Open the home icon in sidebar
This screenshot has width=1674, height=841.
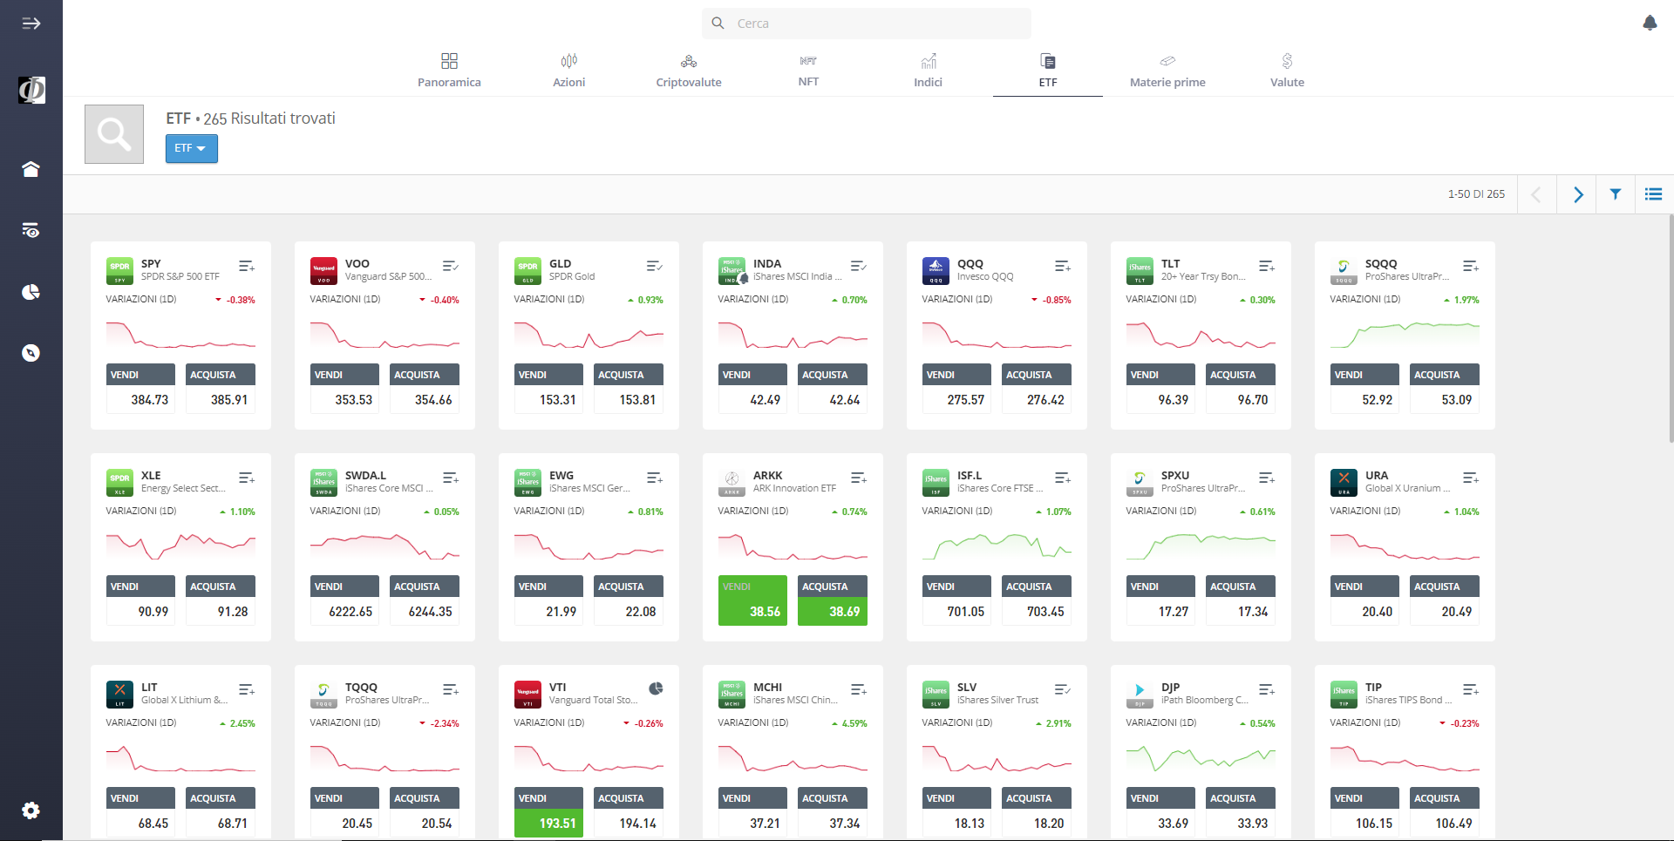31,169
